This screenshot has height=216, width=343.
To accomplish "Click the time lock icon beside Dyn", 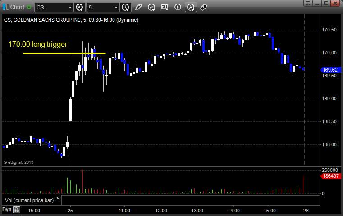I will [x=17, y=210].
